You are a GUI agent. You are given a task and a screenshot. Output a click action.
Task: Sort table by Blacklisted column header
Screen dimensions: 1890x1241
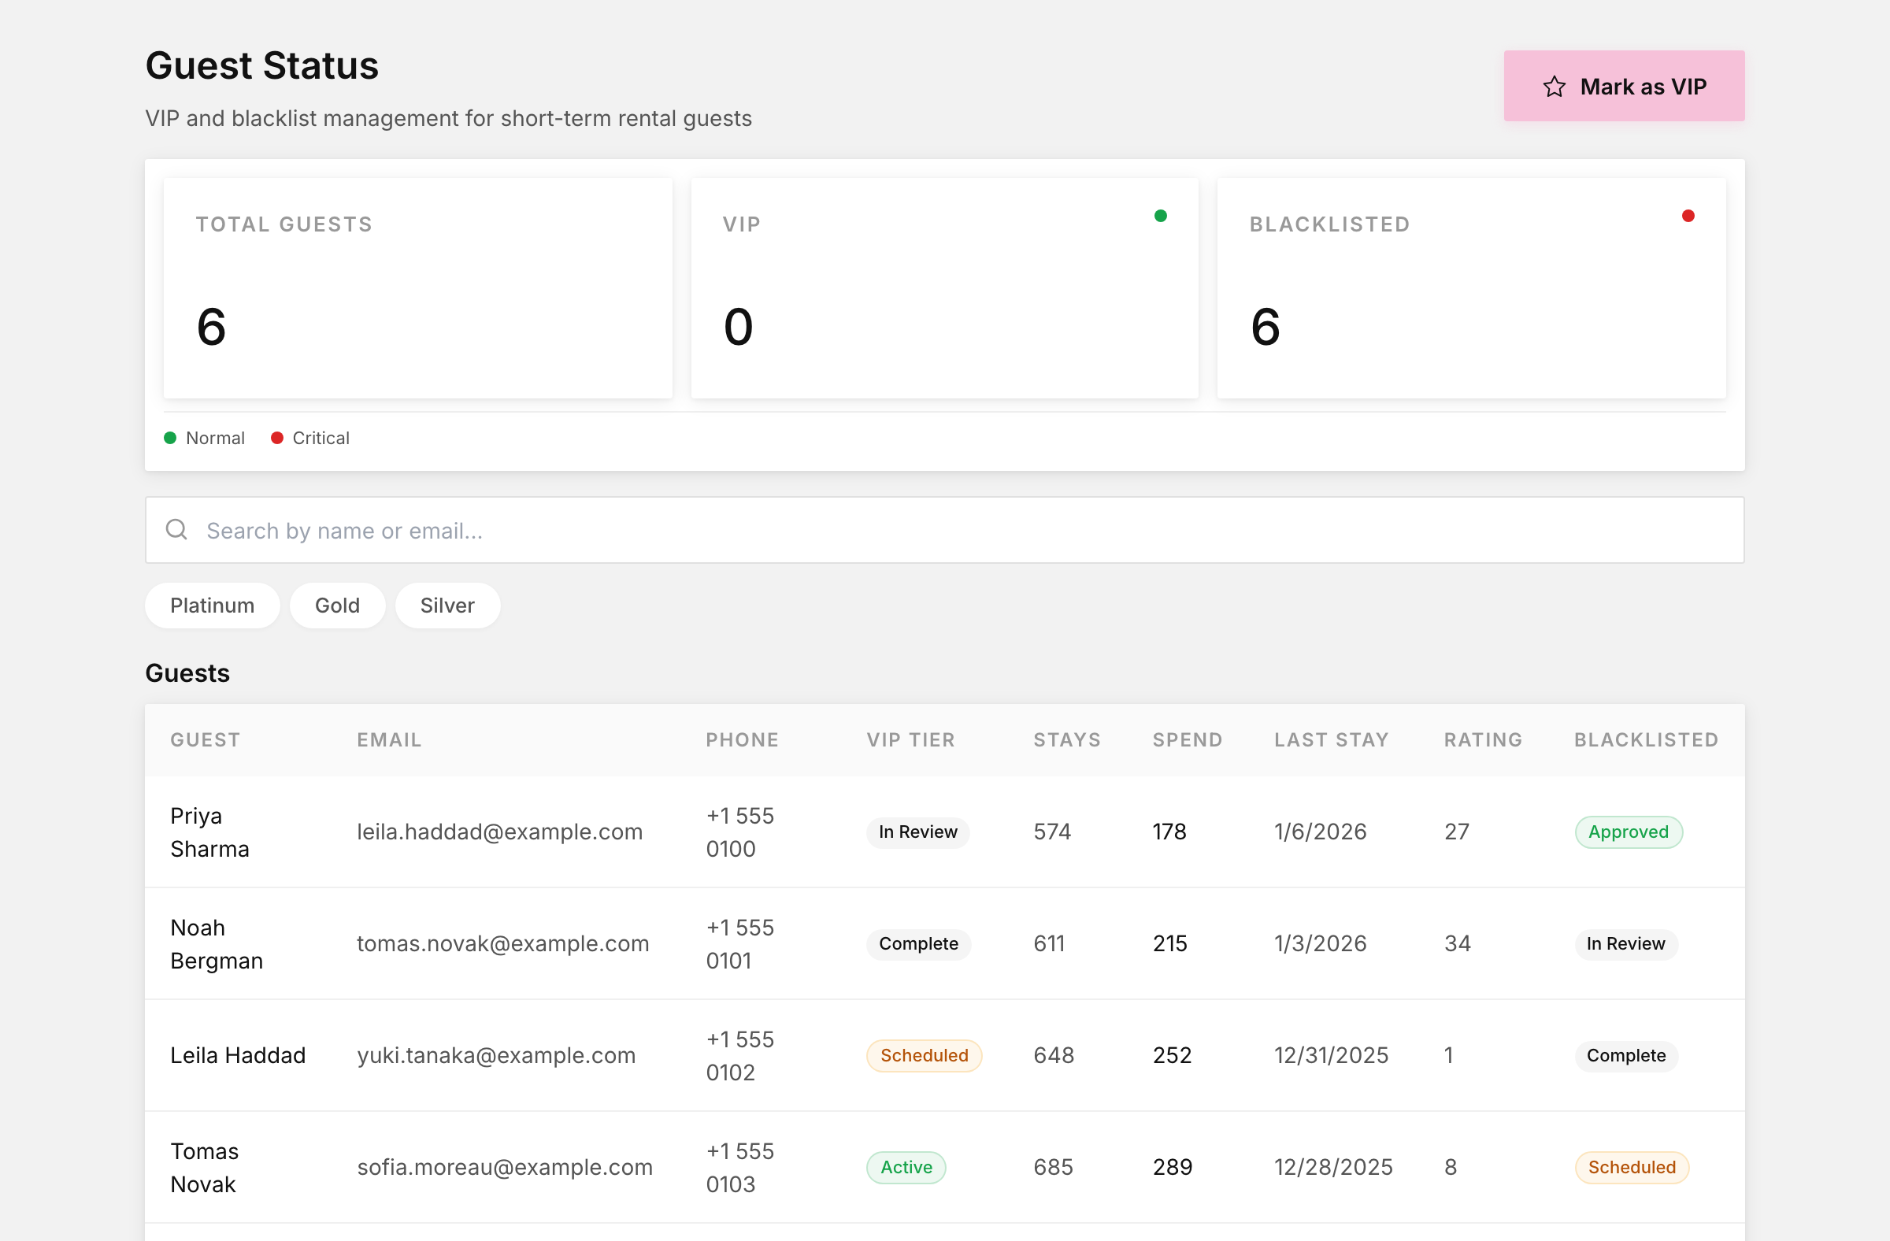(x=1646, y=740)
